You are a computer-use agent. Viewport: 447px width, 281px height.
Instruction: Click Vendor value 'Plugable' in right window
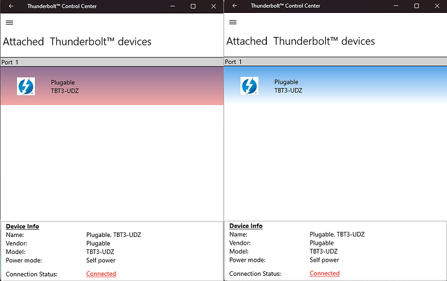pyautogui.click(x=321, y=243)
